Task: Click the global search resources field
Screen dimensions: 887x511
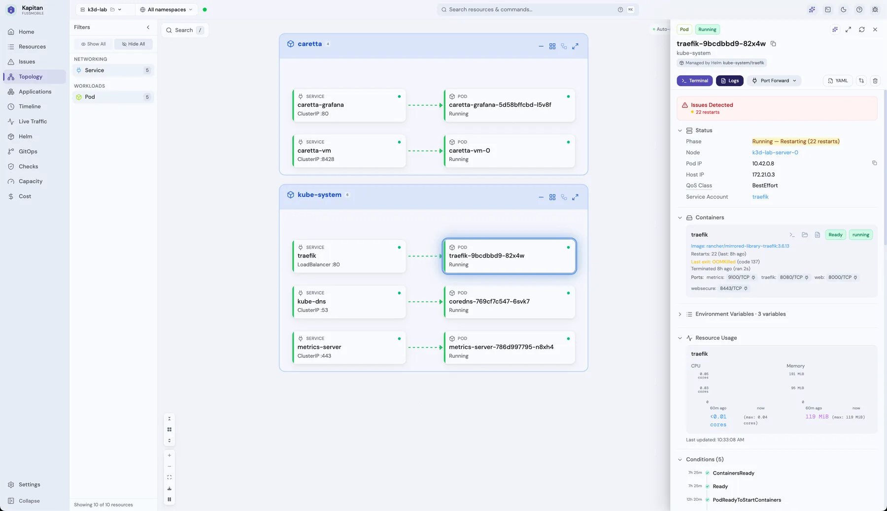Action: 538,9
